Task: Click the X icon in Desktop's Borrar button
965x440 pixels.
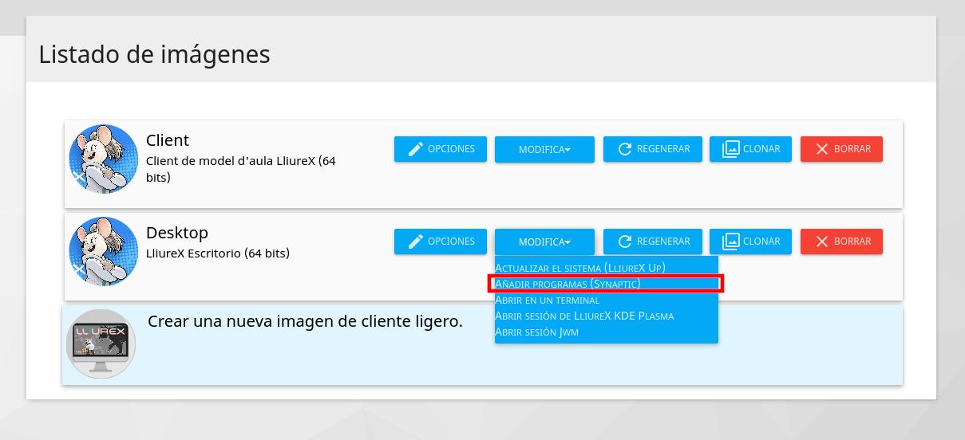Action: 821,242
